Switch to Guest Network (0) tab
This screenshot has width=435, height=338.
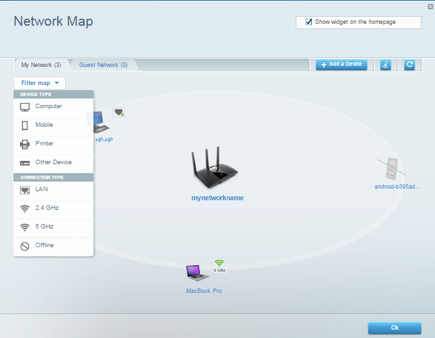(x=104, y=65)
